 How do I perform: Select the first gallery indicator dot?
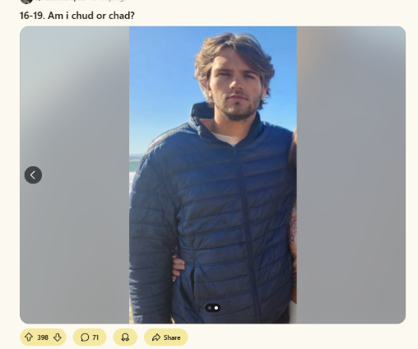[210, 308]
